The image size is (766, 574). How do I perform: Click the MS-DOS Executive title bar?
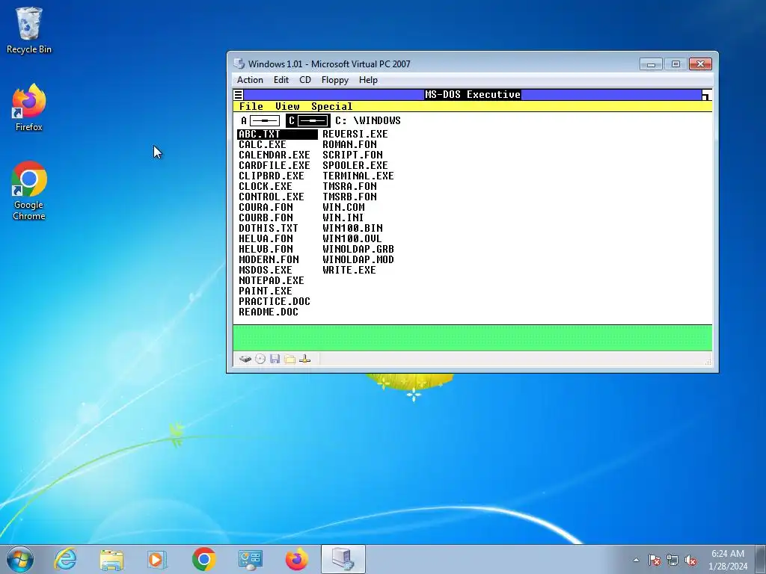pos(473,95)
